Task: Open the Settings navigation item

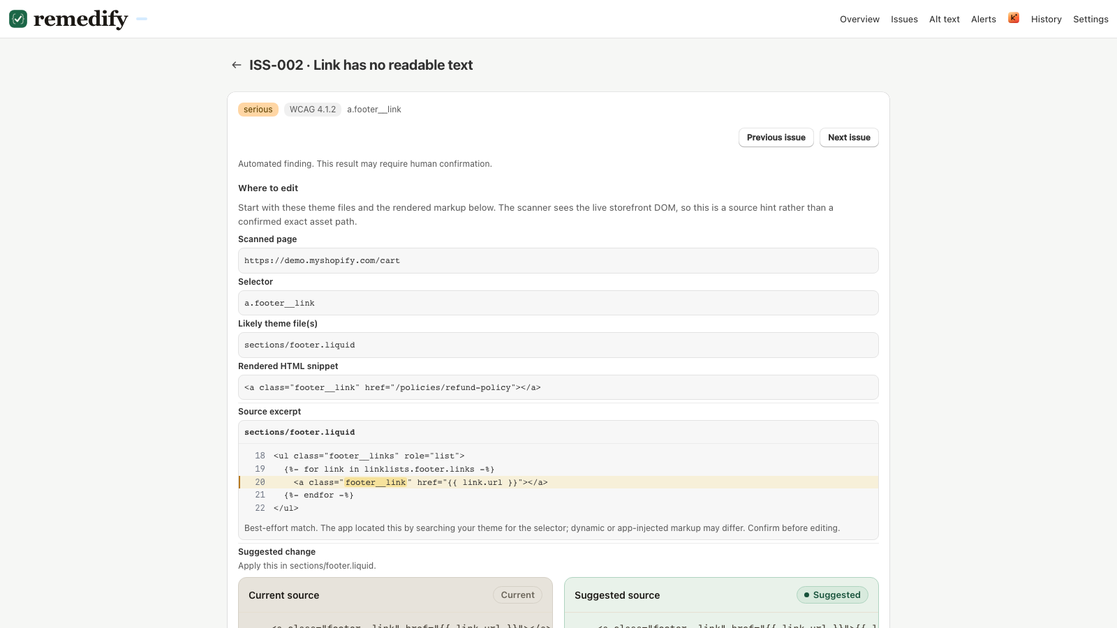Action: click(x=1090, y=20)
